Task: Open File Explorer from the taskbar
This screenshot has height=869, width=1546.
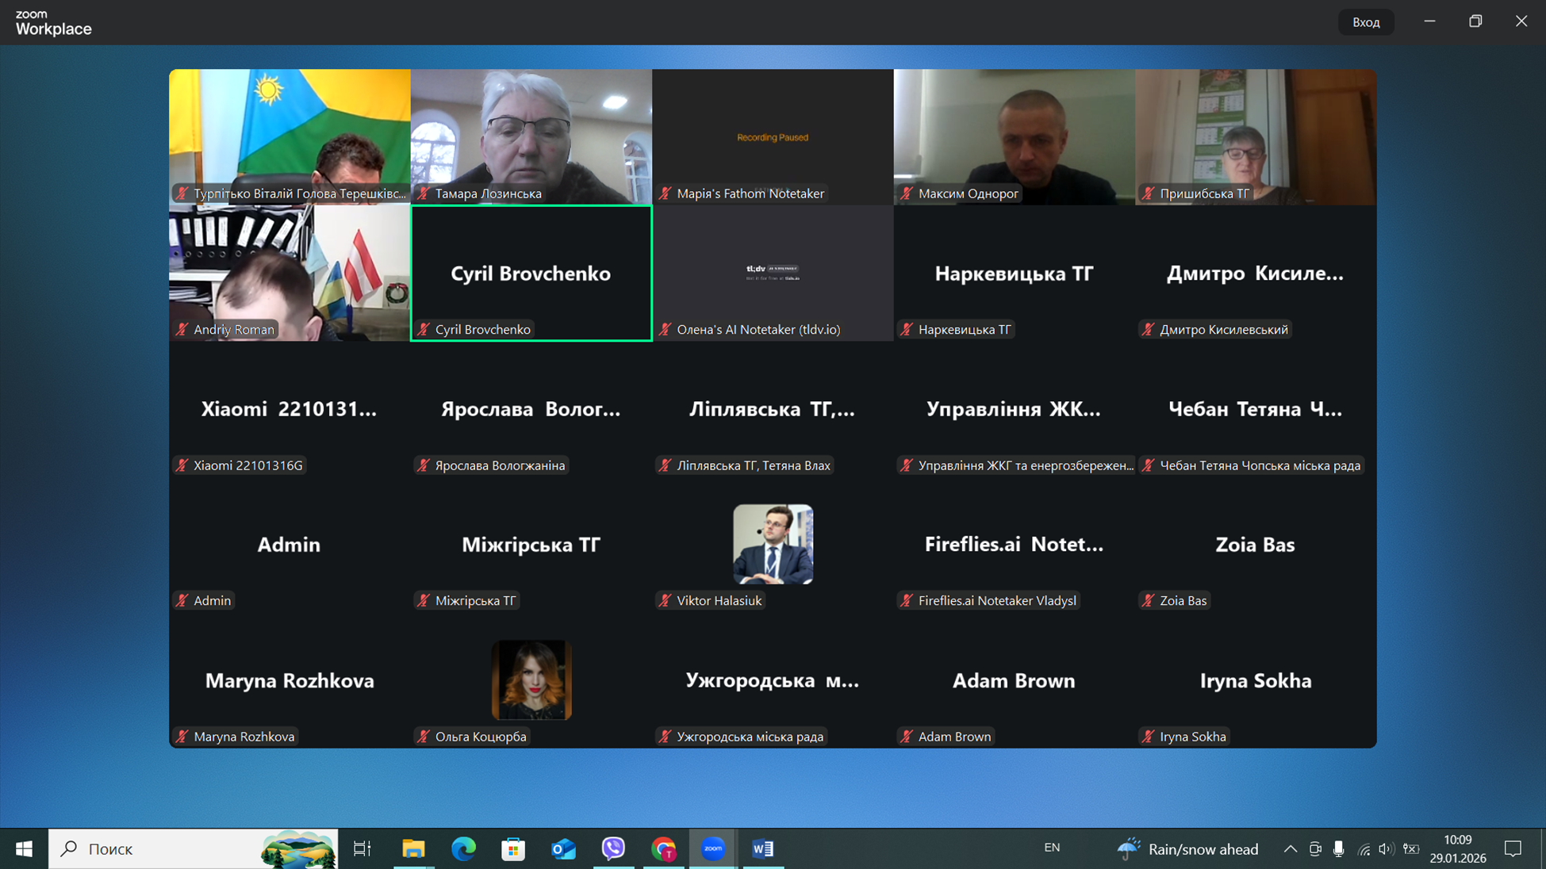Action: pos(413,848)
